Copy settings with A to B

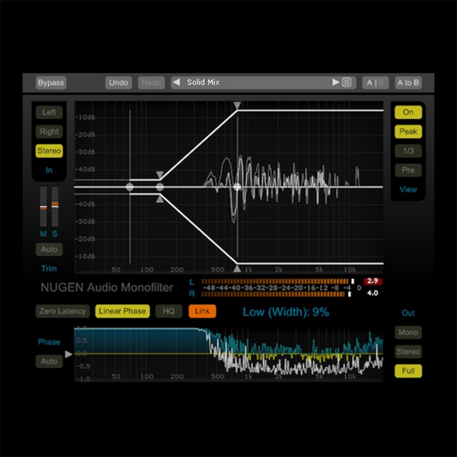[x=408, y=83]
